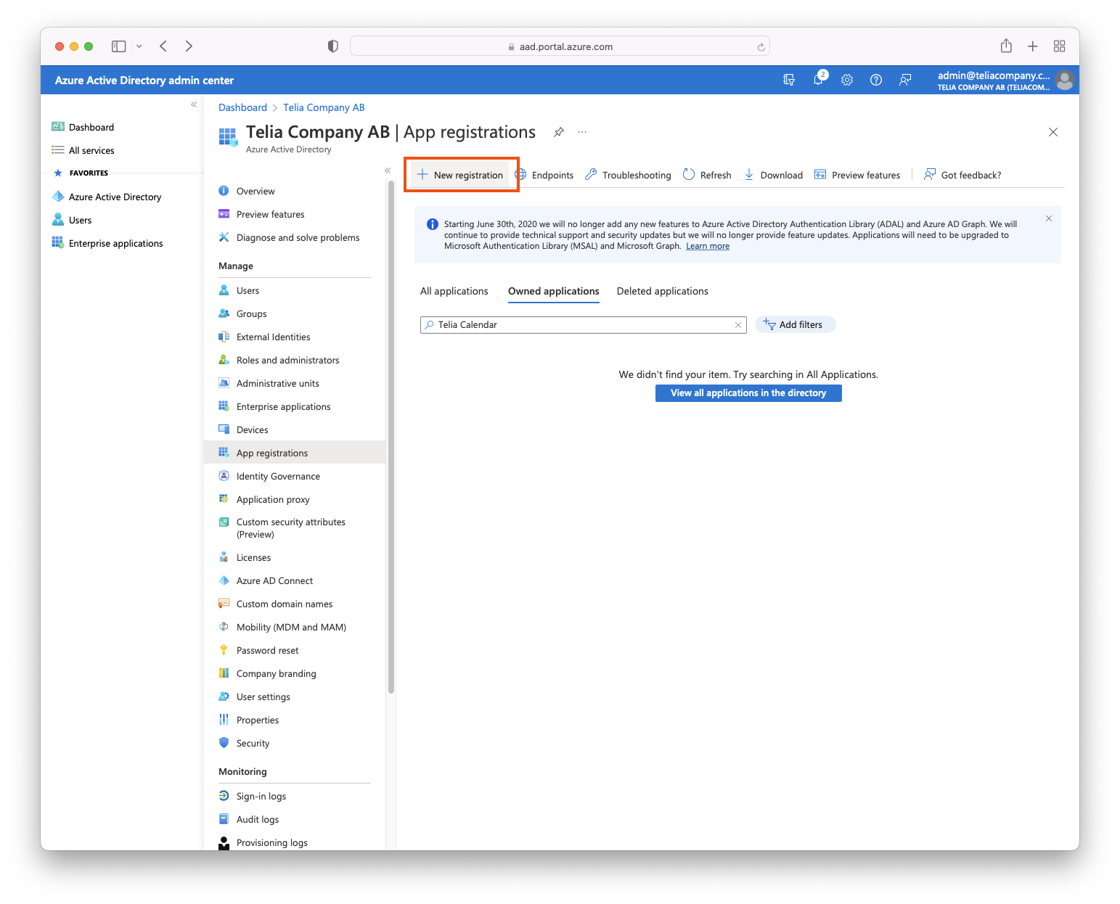Collapse the resource menu pane
Viewport: 1120px width, 904px height.
click(388, 170)
